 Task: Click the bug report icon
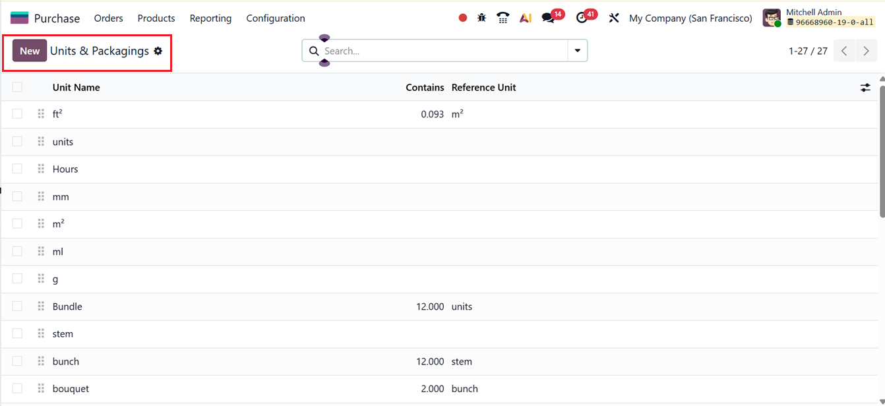pos(481,18)
